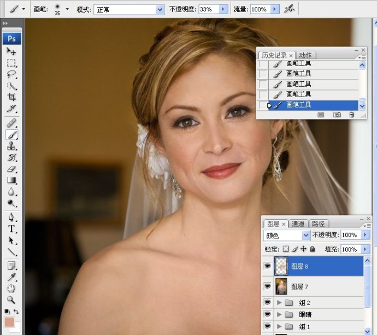
Task: Toggle visibility of group 组 1
Action: [x=267, y=326]
